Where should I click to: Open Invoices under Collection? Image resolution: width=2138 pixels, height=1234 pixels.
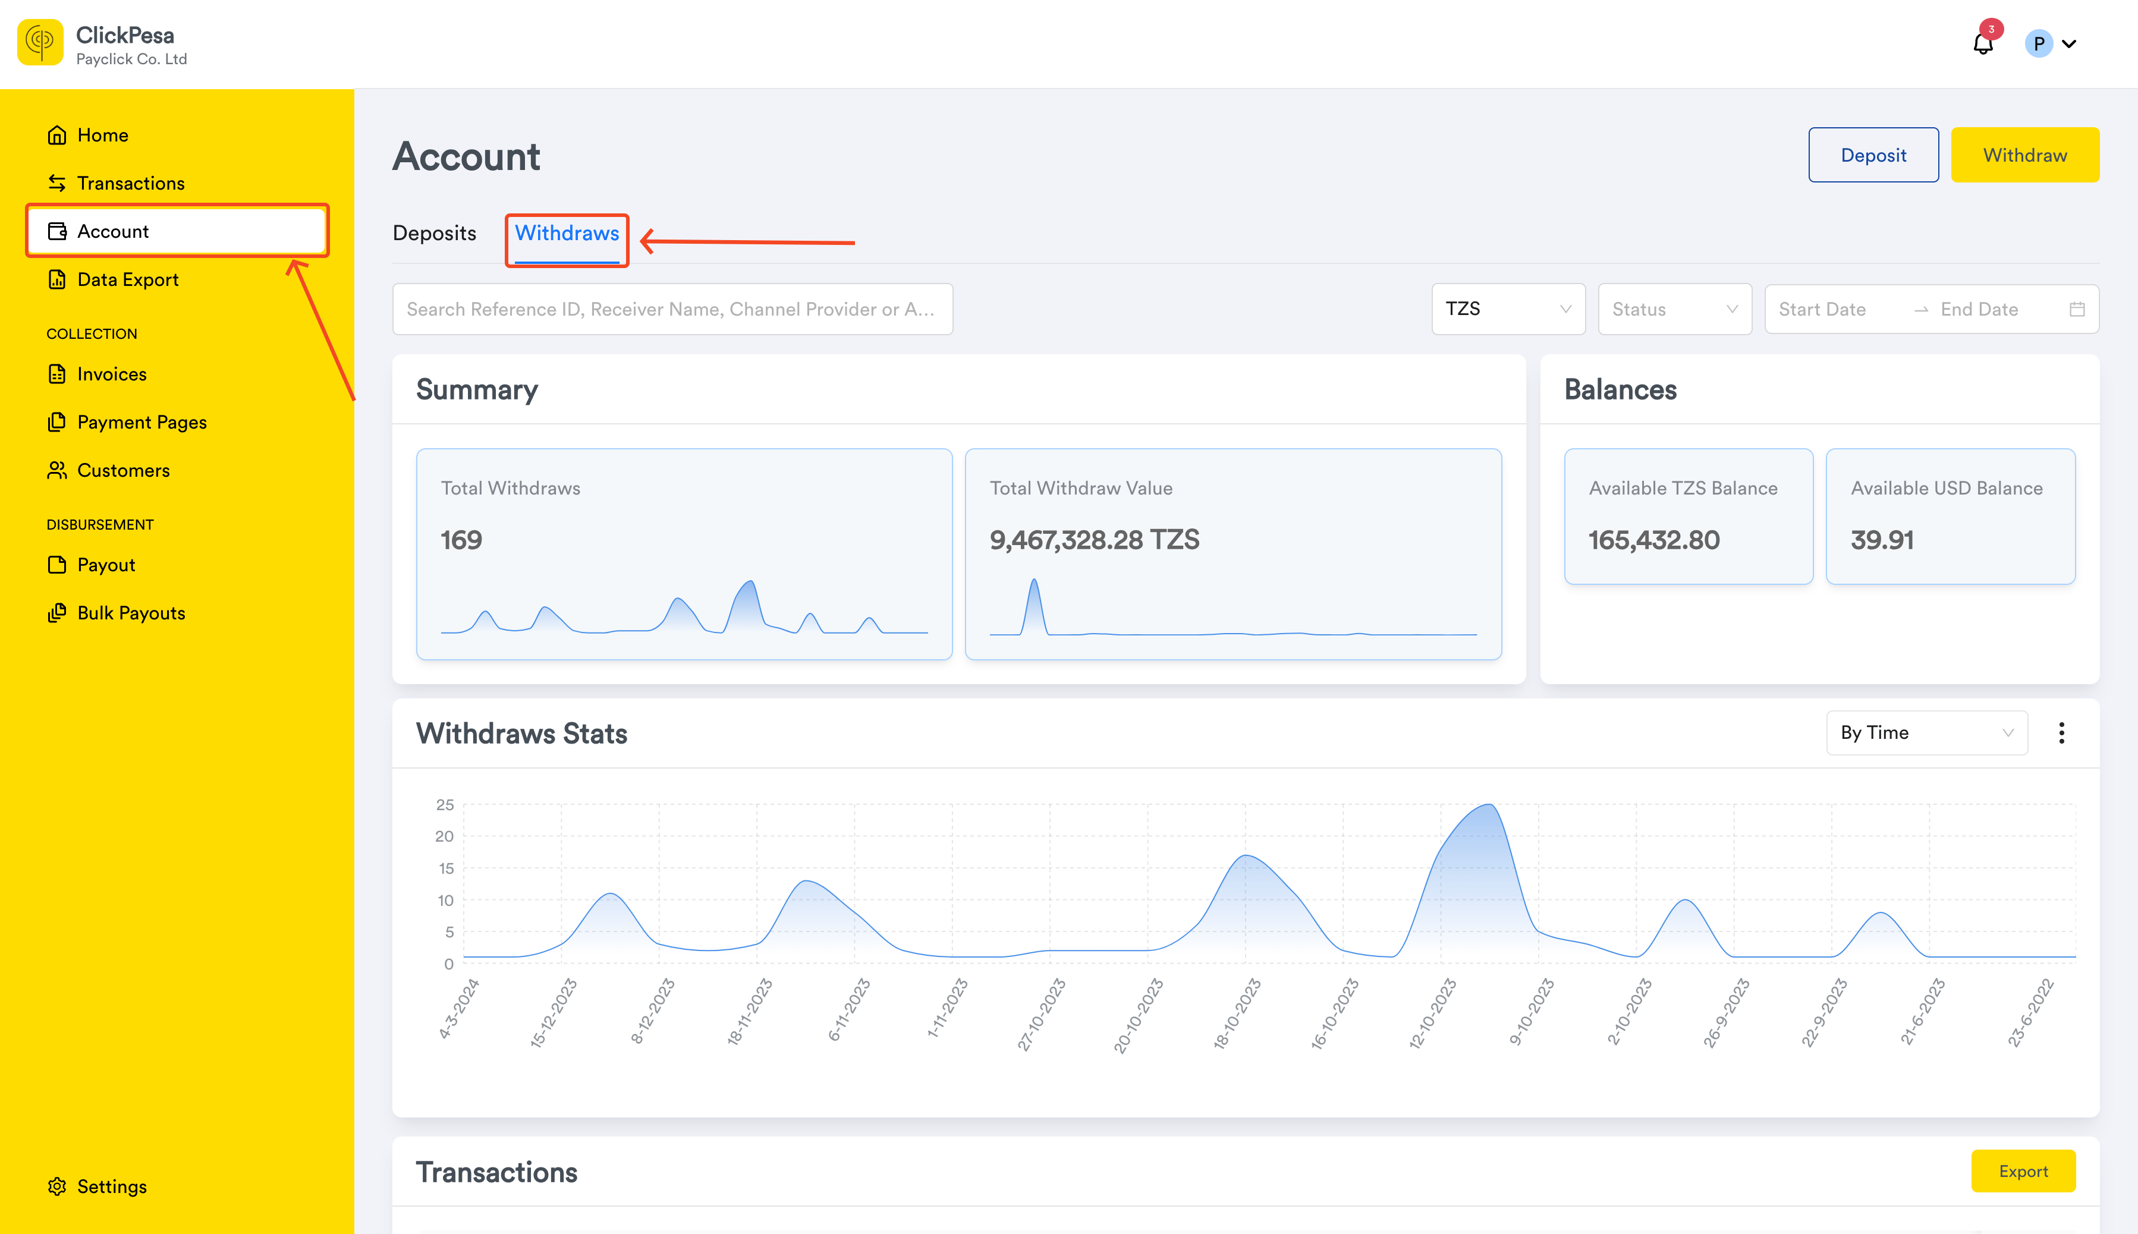111,374
